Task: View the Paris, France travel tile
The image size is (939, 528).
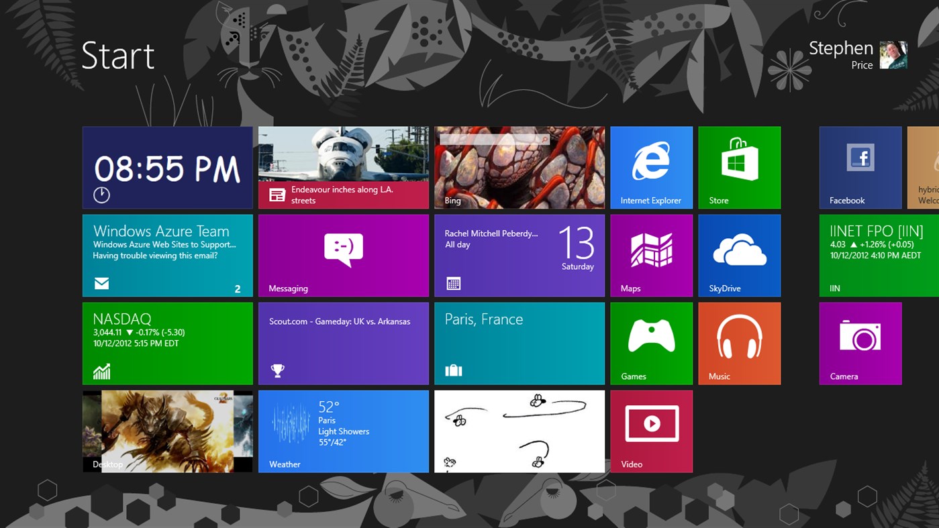Action: tap(519, 343)
